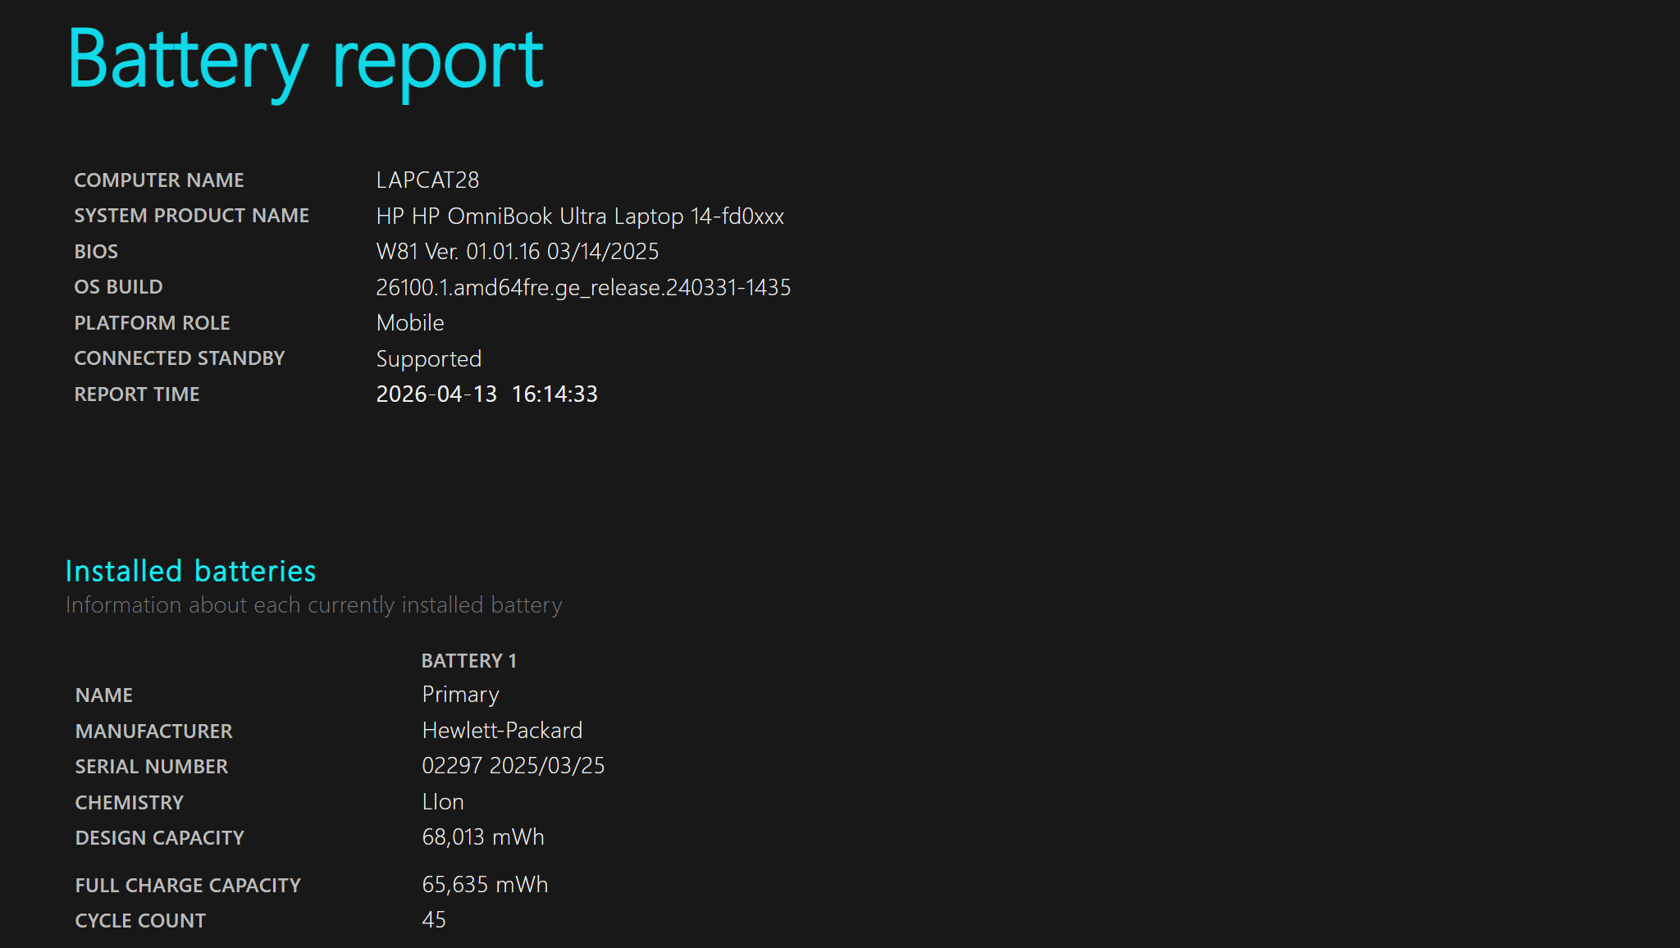The width and height of the screenshot is (1680, 948).
Task: Click the PLATFORM ROLE value Mobile
Action: [410, 323]
